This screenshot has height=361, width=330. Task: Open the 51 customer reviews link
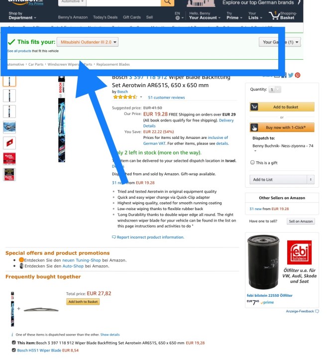coord(166,98)
